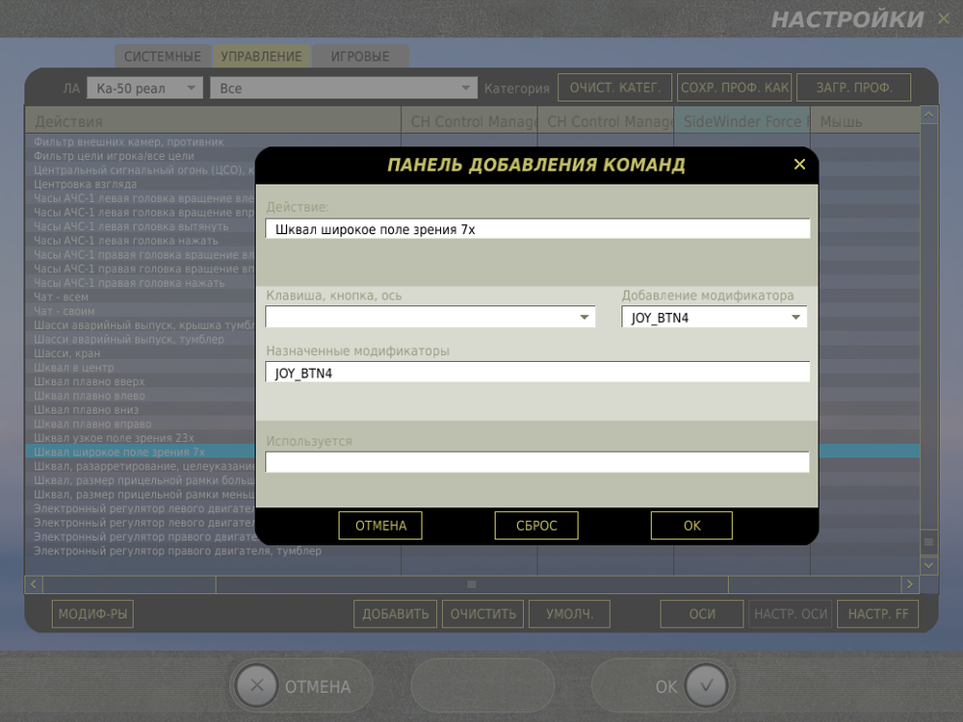This screenshot has width=963, height=722.
Task: Switch to the ИГРОВЫЕ tab
Action: click(359, 56)
